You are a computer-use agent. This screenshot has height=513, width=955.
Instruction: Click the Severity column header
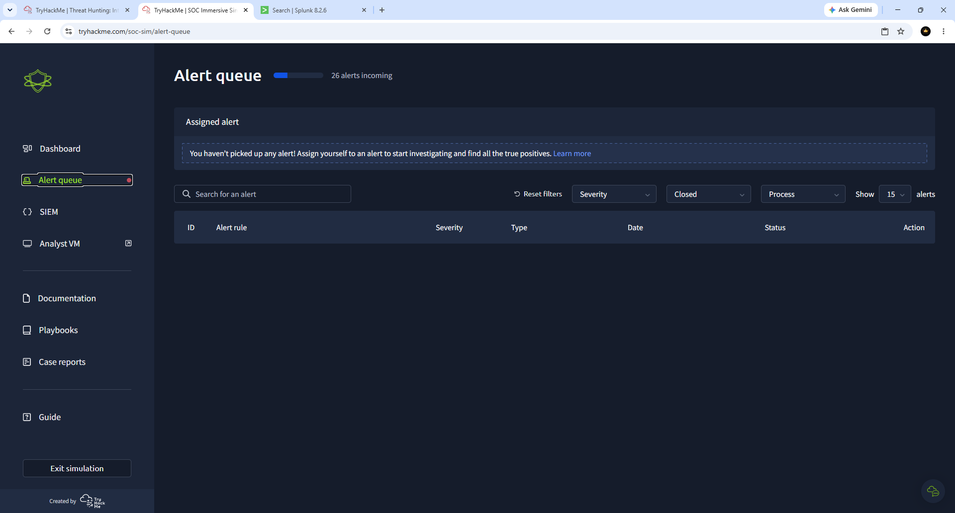449,228
